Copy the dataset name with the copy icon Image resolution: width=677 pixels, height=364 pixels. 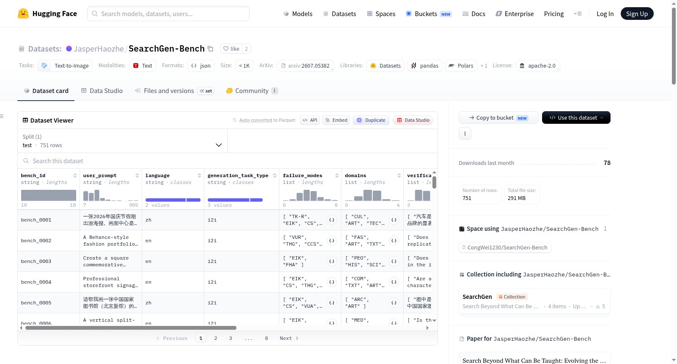(210, 49)
